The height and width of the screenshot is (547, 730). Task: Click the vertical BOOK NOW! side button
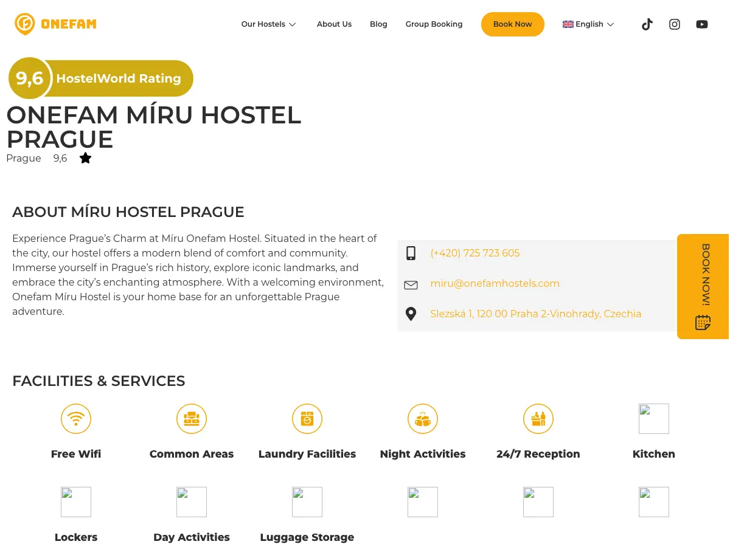coord(703,286)
